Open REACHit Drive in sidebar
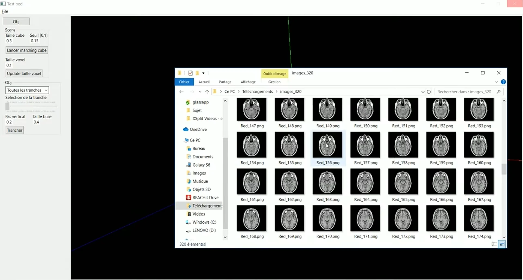 [x=205, y=198]
